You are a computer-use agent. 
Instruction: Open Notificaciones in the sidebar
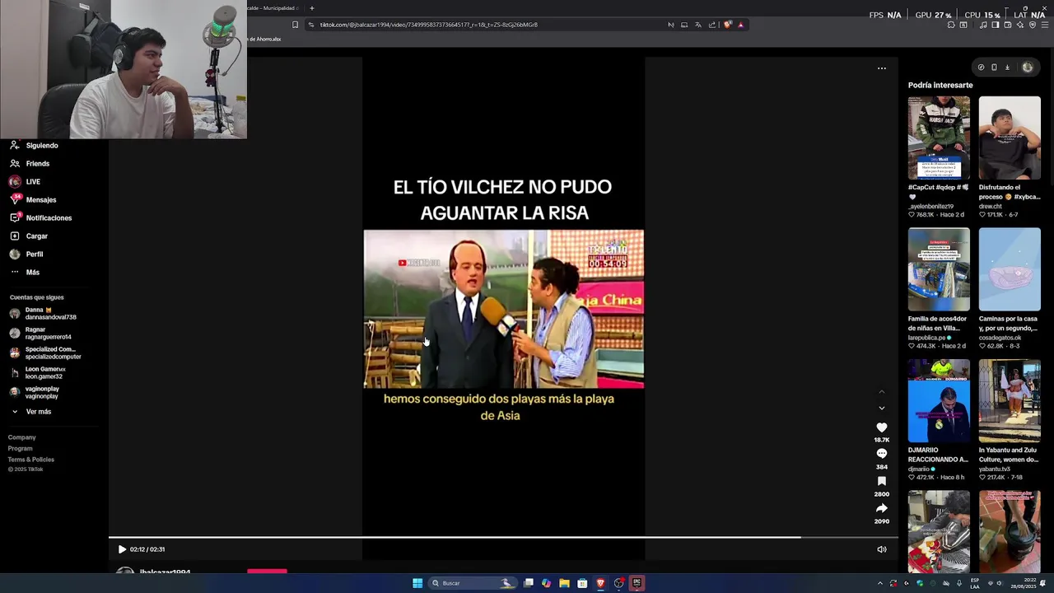(48, 218)
